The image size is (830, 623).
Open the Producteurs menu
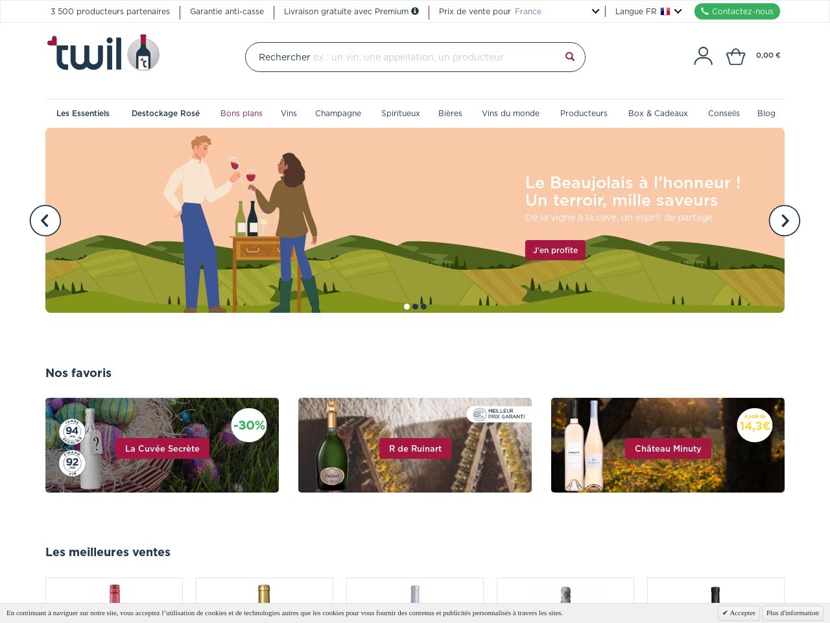tap(584, 114)
